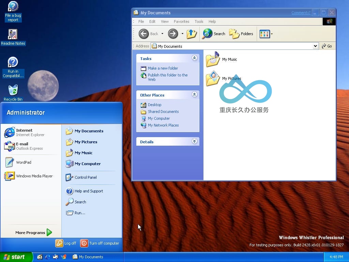Select the File a bug report desktop icon

click(13, 12)
